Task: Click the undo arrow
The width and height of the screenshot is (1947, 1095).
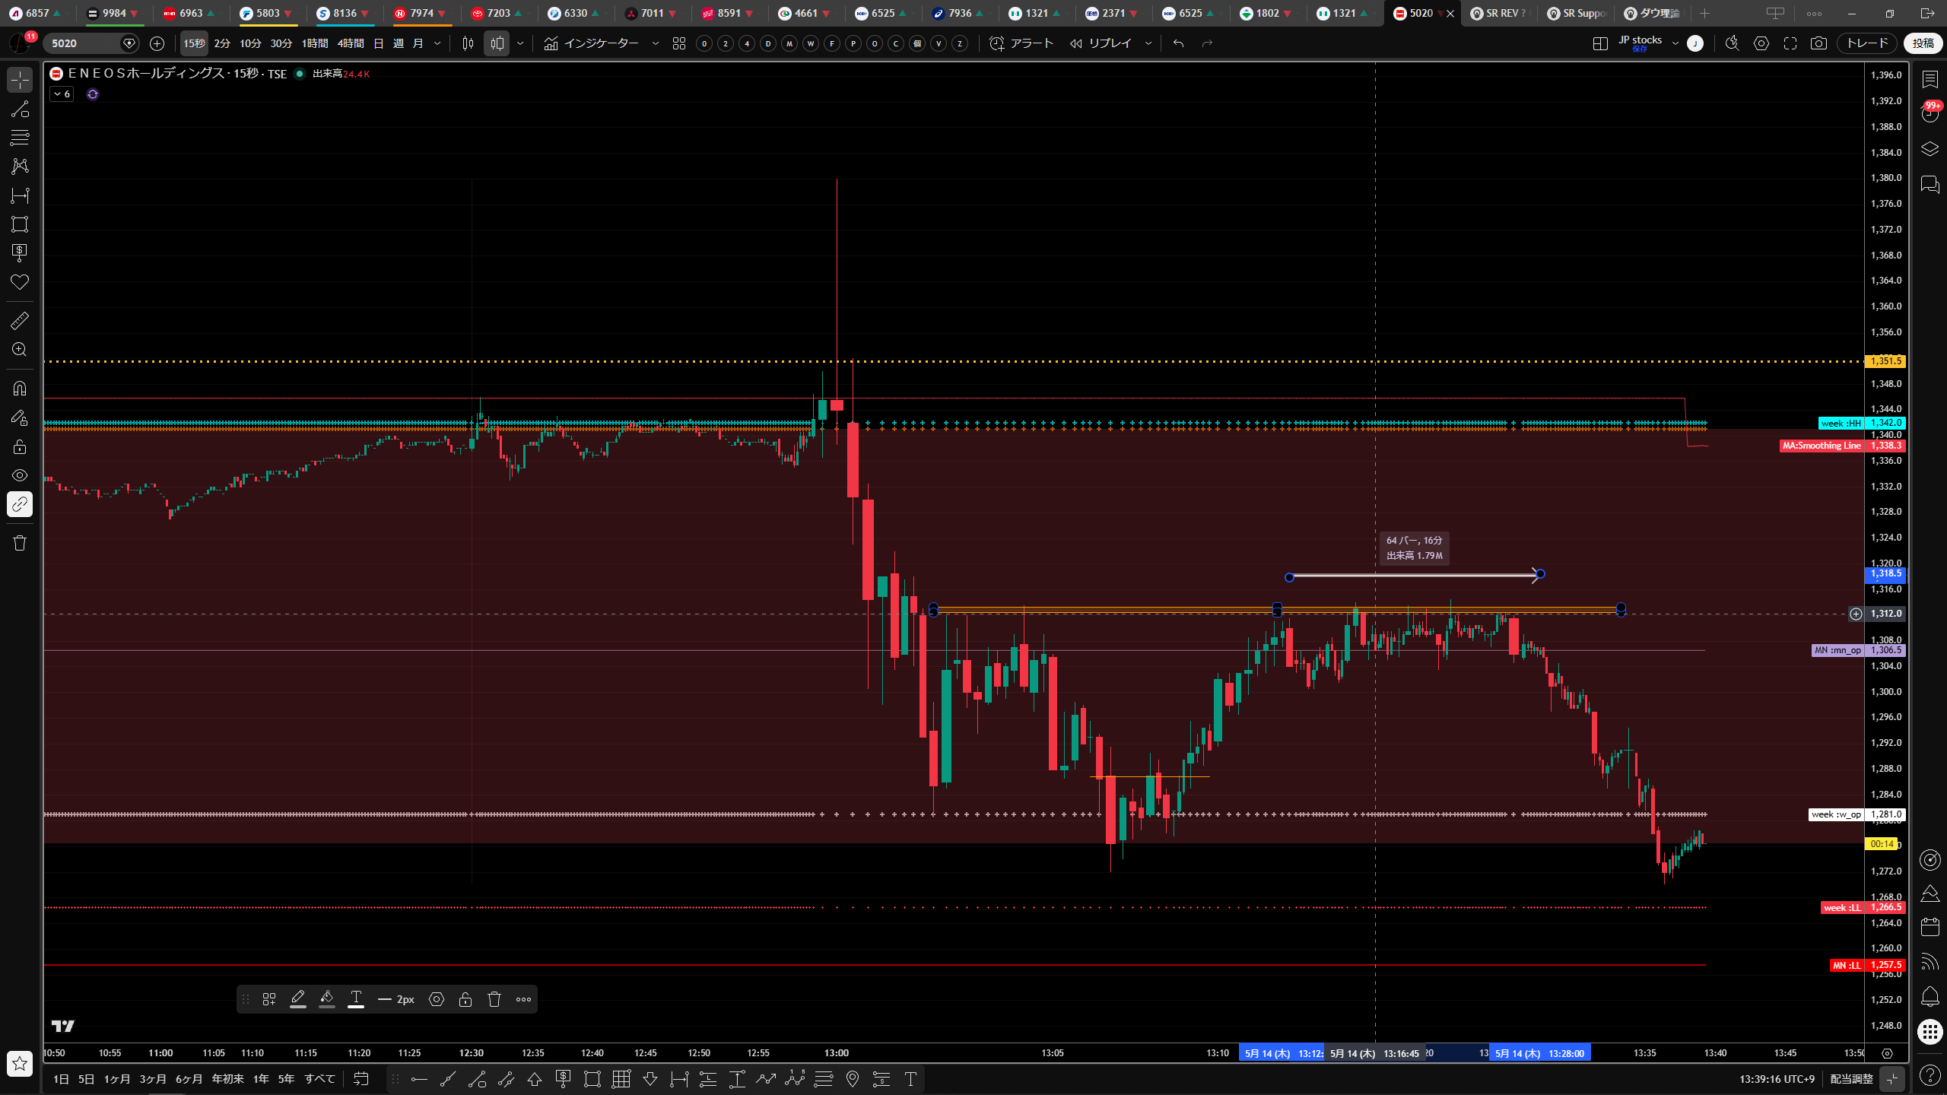Action: [1178, 43]
